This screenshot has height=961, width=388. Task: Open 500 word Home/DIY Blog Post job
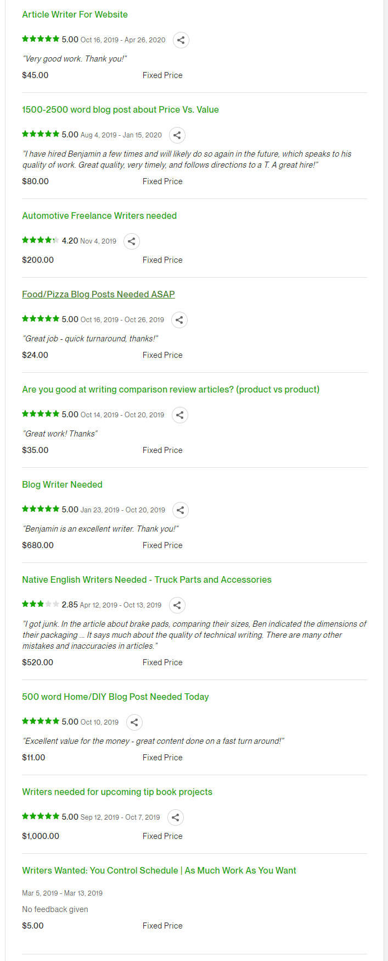click(115, 697)
